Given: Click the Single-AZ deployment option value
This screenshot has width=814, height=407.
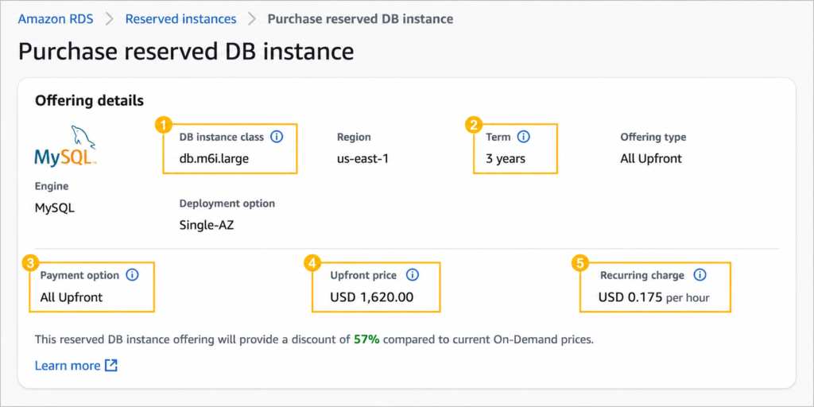Looking at the screenshot, I should tap(207, 225).
